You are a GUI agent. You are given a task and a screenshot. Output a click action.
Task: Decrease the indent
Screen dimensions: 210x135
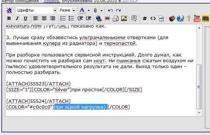tap(80, 18)
